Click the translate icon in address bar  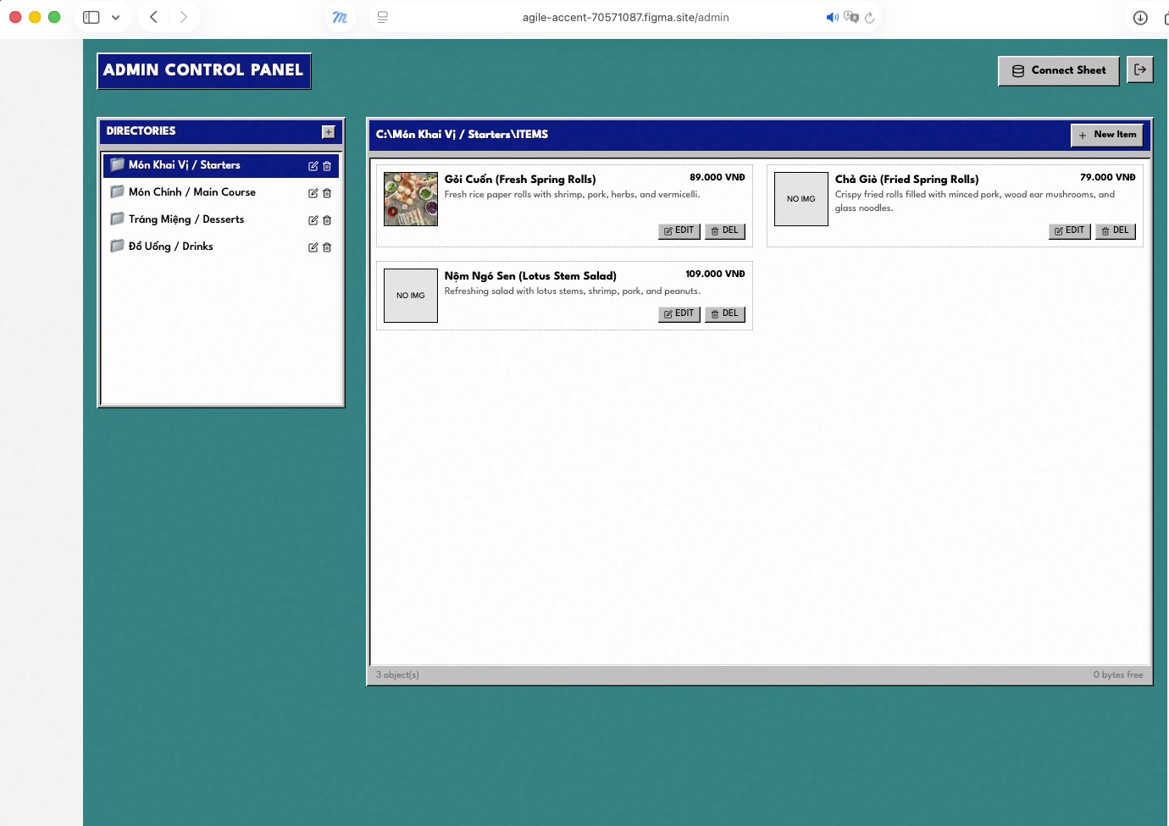click(x=851, y=17)
